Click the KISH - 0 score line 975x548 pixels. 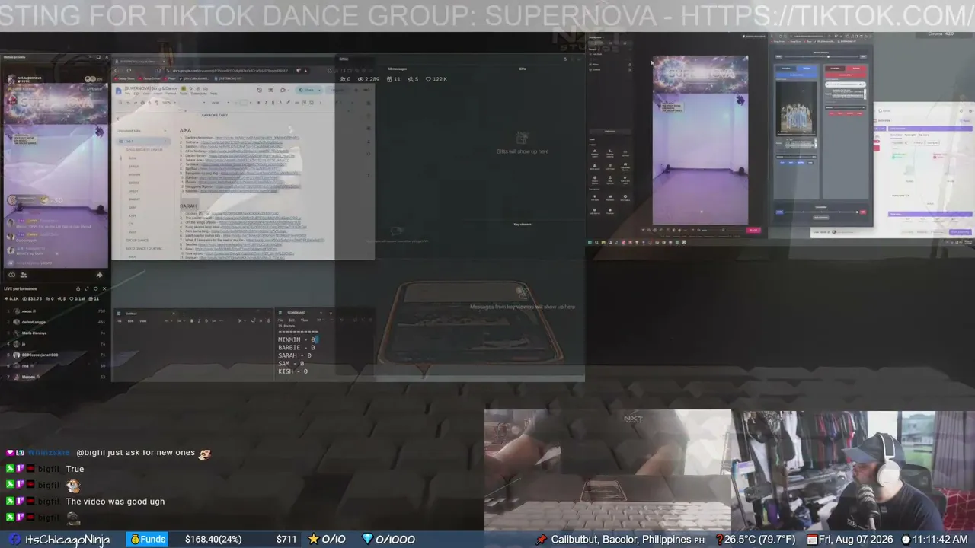(x=293, y=371)
